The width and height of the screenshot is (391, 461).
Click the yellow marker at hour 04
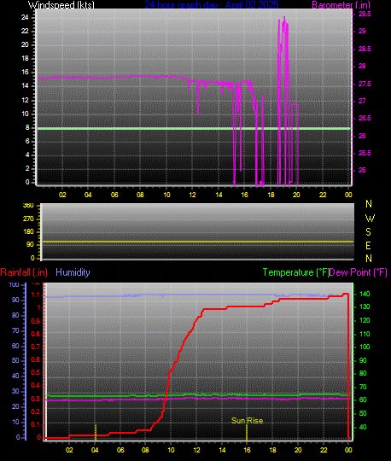96,432
